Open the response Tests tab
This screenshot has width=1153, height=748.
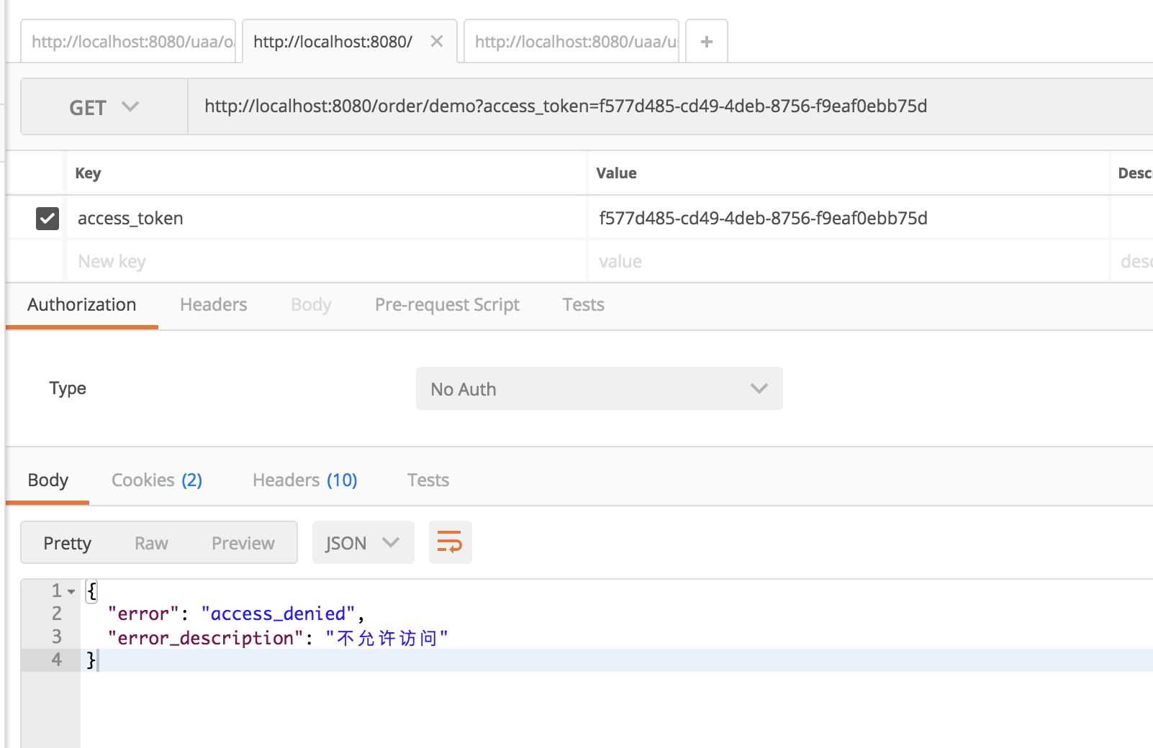pyautogui.click(x=428, y=480)
